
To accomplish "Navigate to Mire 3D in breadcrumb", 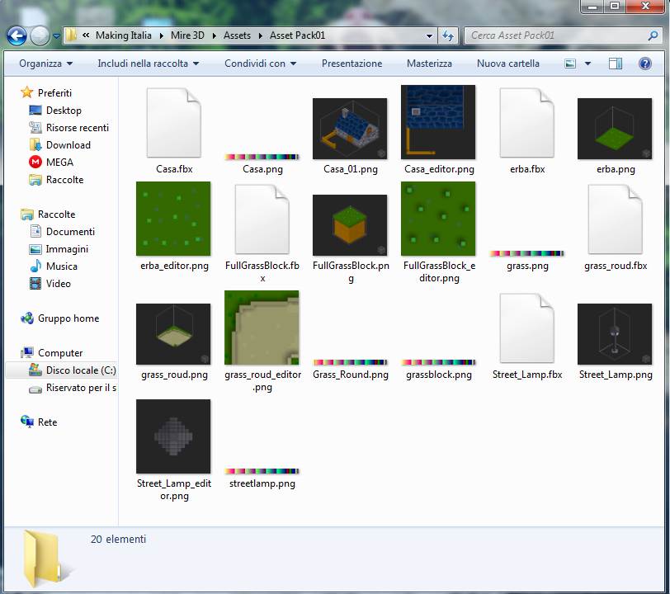I will 187,35.
